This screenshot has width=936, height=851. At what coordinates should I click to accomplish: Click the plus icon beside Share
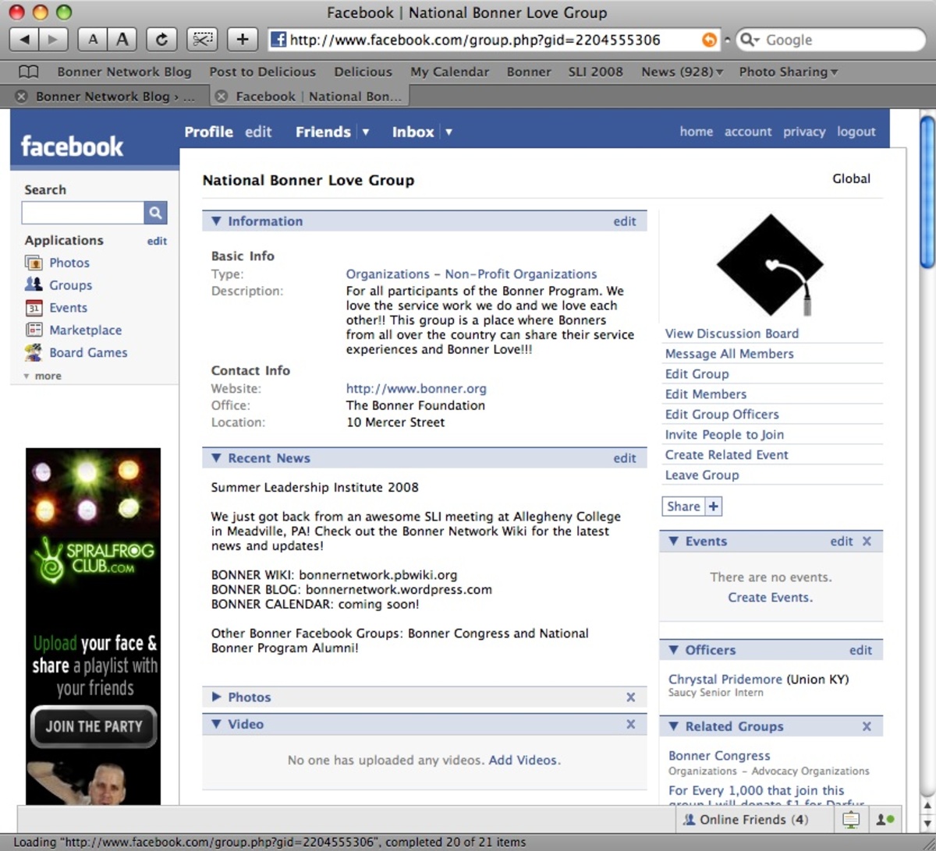coord(714,507)
